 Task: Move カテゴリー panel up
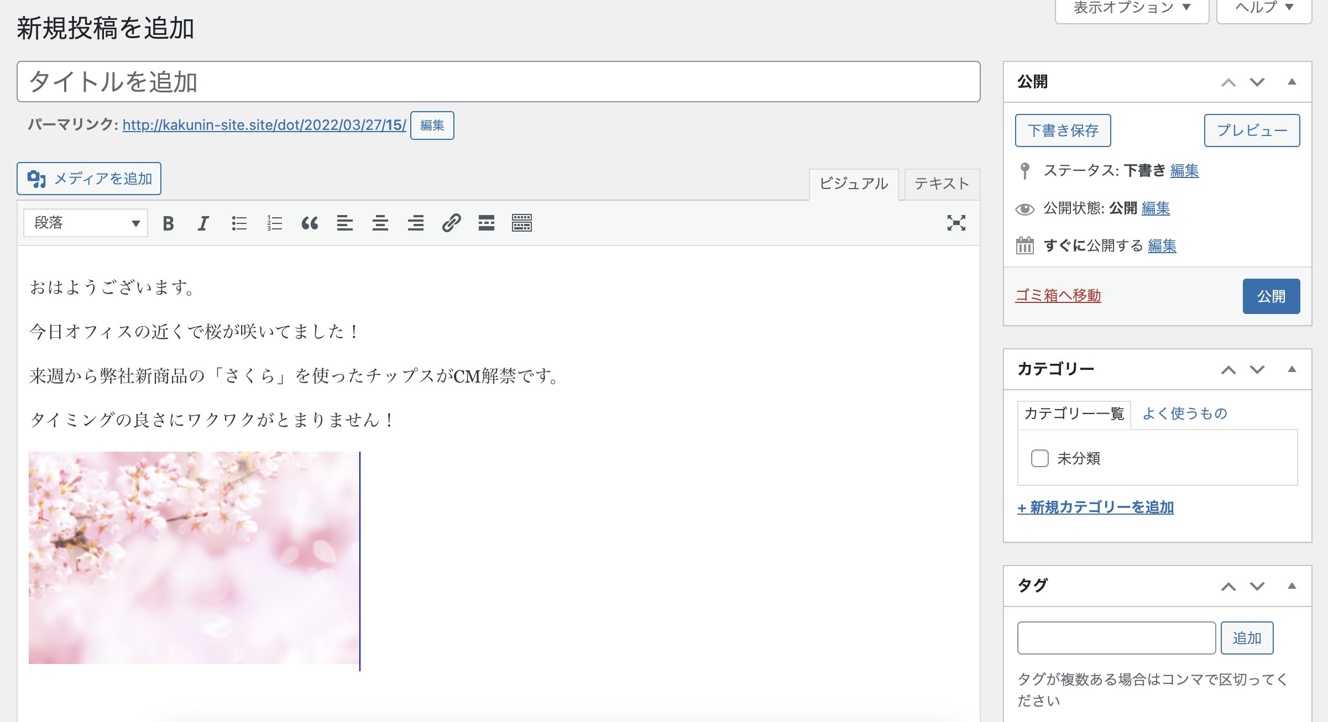coord(1228,370)
